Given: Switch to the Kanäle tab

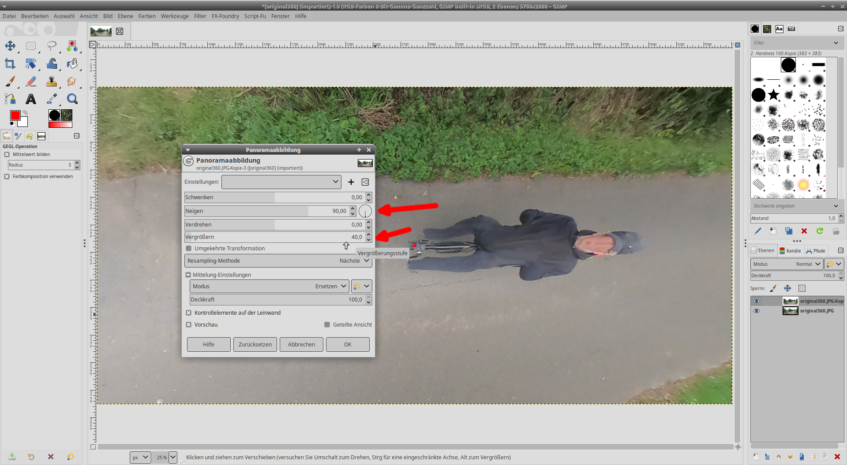Looking at the screenshot, I should tap(790, 251).
